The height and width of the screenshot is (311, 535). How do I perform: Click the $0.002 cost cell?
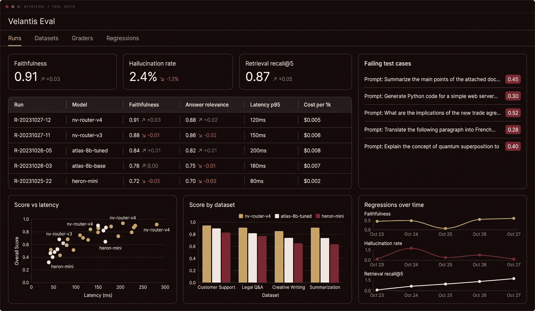tap(312, 181)
